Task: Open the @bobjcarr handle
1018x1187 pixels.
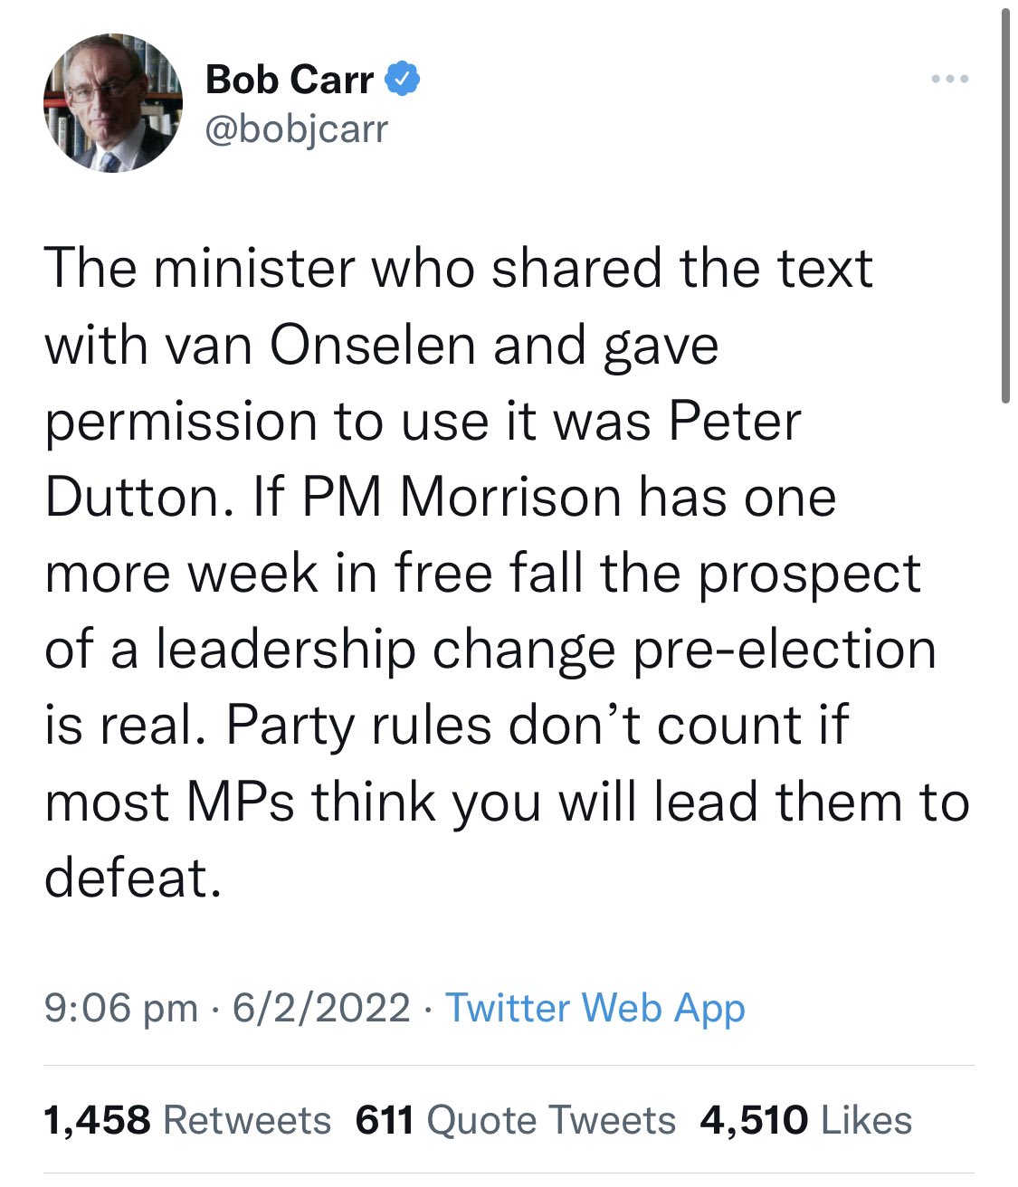Action: tap(297, 129)
